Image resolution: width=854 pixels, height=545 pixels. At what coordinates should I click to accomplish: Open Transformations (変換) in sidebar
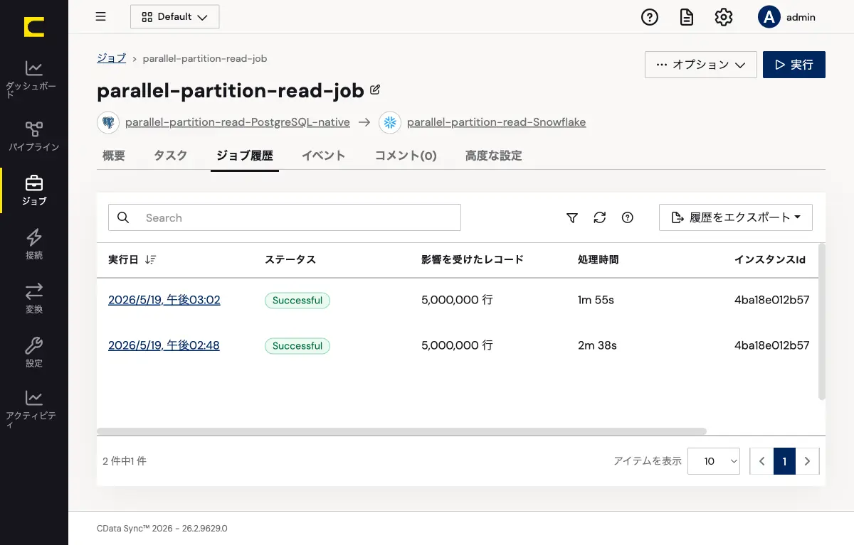point(34,298)
